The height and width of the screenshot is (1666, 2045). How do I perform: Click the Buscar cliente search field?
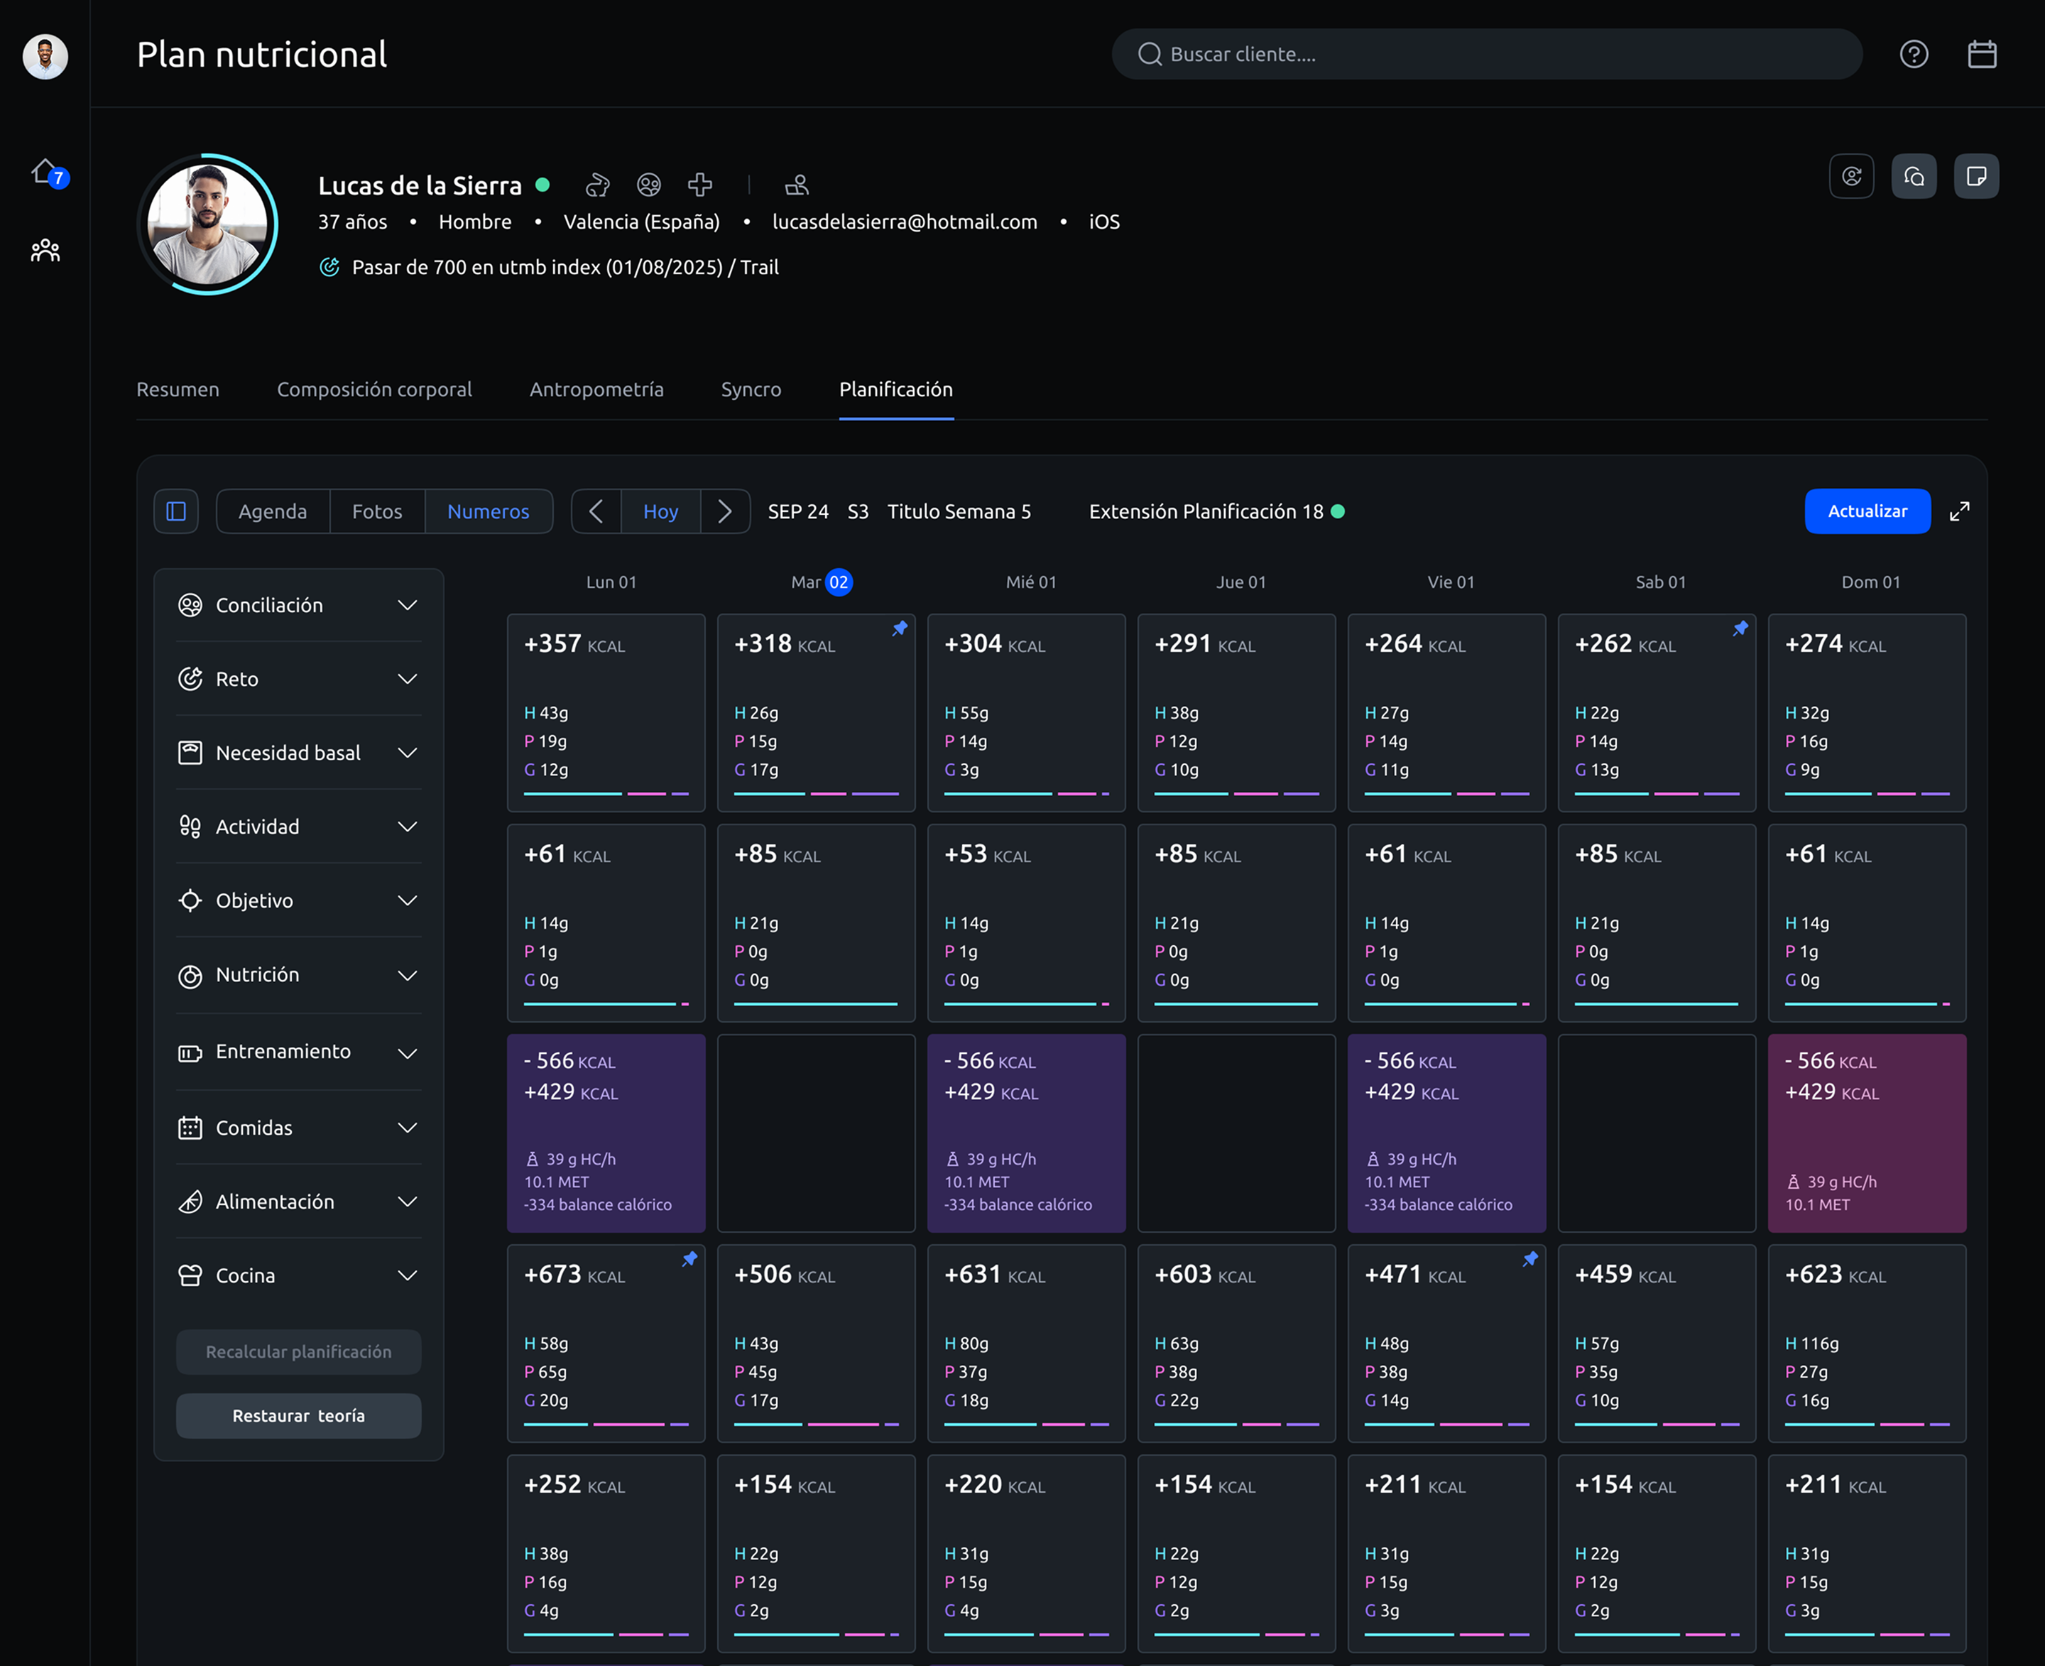pyautogui.click(x=1486, y=54)
